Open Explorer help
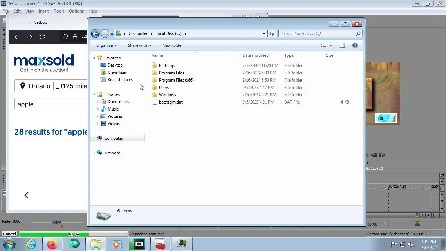Screen dimensions: 446x251 tap(355, 45)
